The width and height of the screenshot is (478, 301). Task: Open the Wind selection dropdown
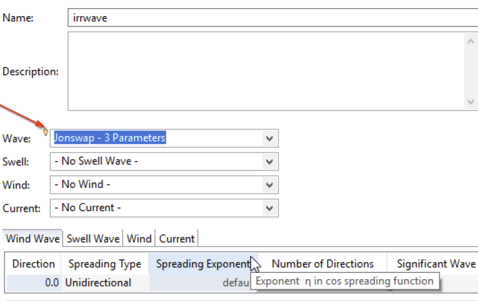click(x=269, y=185)
